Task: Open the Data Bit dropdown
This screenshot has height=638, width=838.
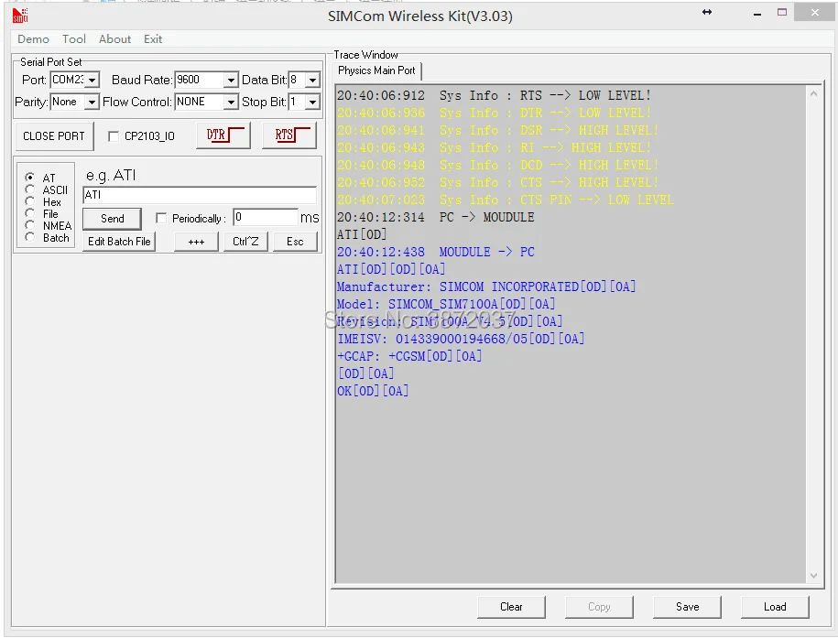Action: click(x=312, y=81)
